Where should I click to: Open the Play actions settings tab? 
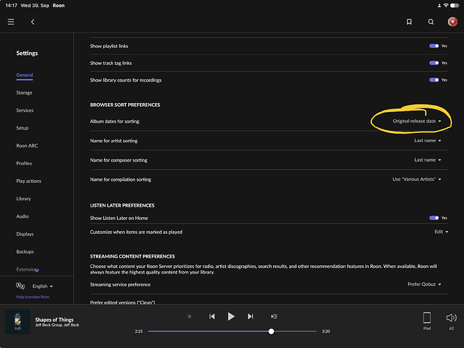click(x=29, y=181)
